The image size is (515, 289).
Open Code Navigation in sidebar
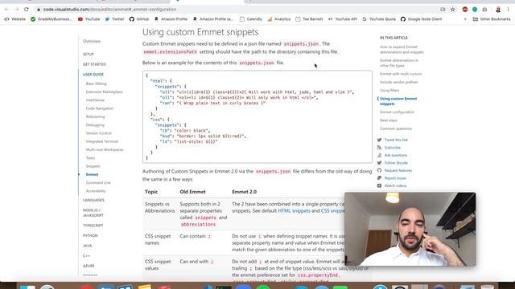(x=100, y=108)
